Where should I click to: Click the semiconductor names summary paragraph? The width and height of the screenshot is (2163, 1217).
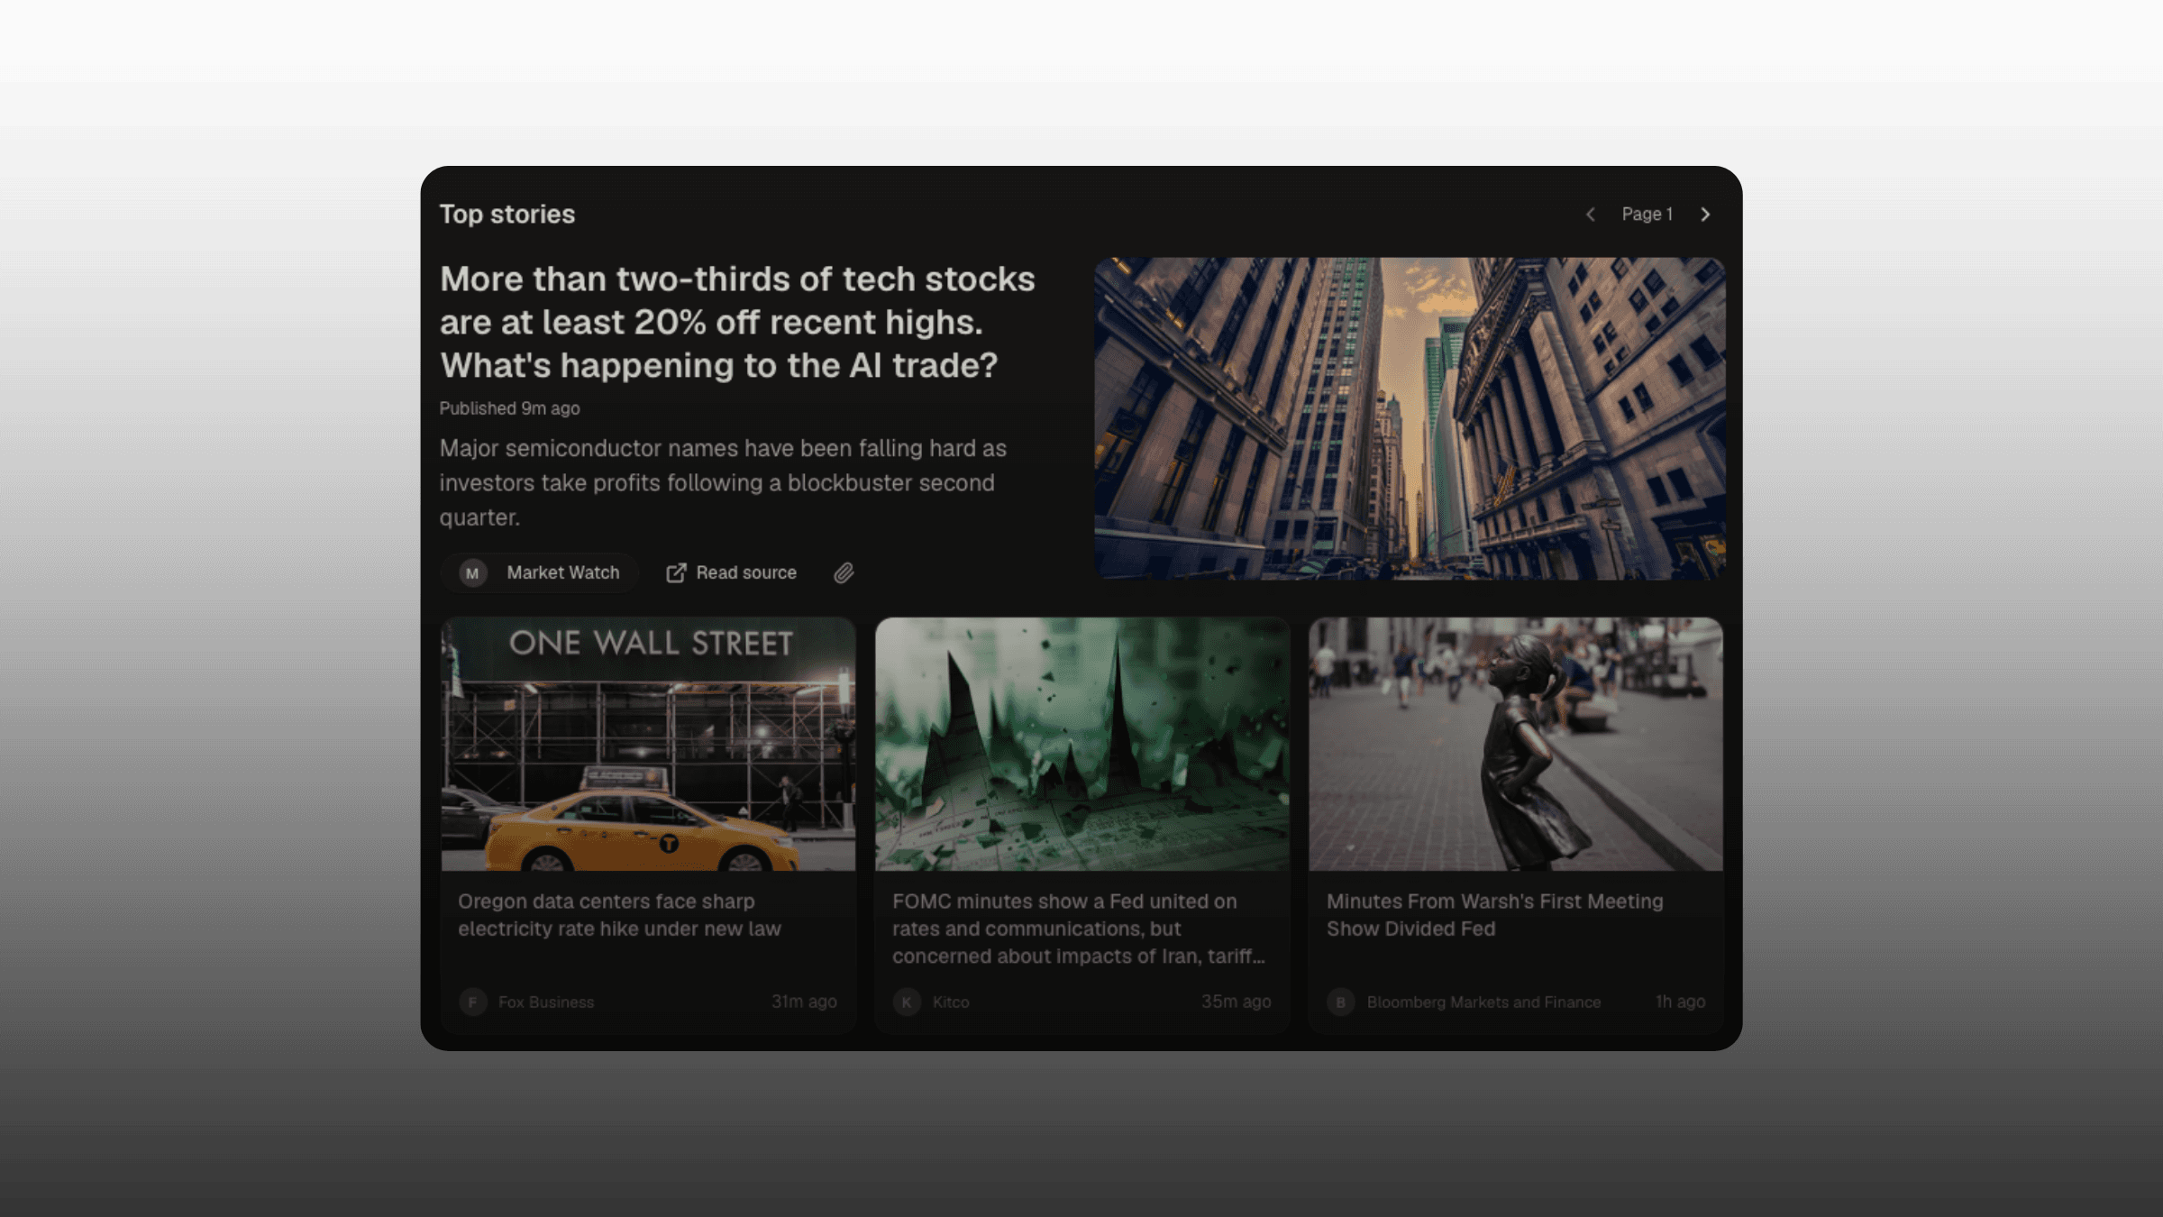pyautogui.click(x=723, y=482)
